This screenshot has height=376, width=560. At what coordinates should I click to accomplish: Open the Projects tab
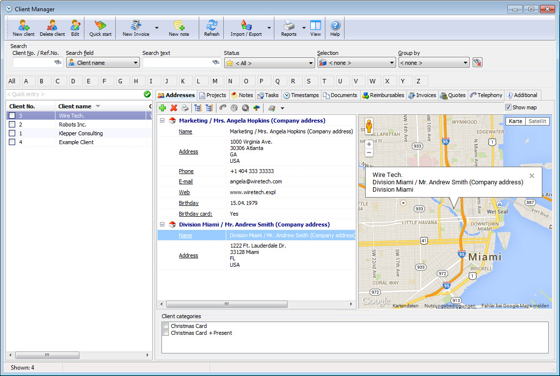[x=213, y=95]
